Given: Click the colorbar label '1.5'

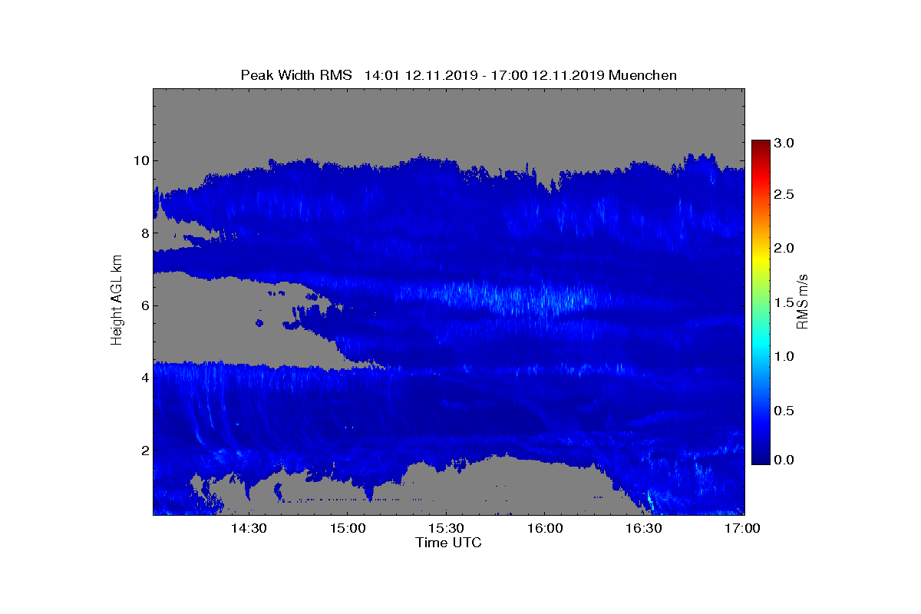Looking at the screenshot, I should pos(784,303).
